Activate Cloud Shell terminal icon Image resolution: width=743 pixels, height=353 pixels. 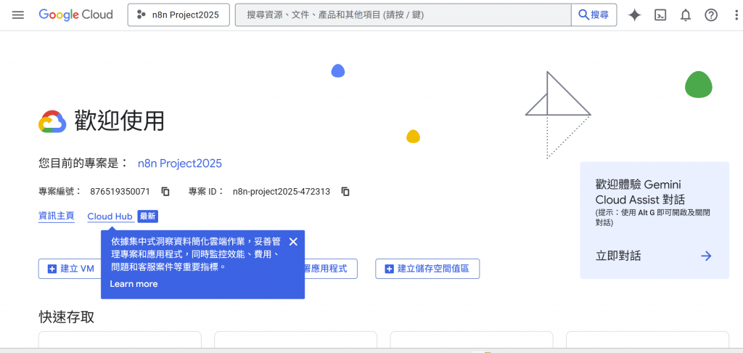pyautogui.click(x=660, y=15)
